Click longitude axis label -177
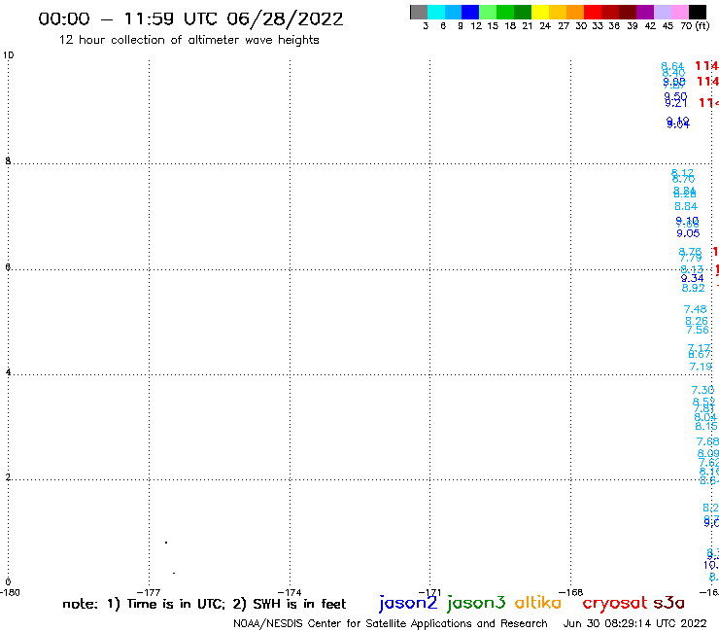Viewport: 719px width, 632px height. click(x=148, y=592)
